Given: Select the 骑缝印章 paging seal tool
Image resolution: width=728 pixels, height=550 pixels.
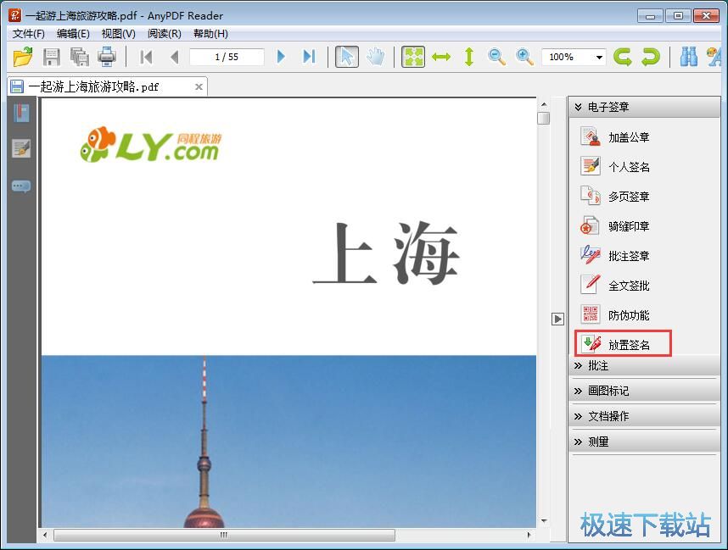Looking at the screenshot, I should (630, 225).
